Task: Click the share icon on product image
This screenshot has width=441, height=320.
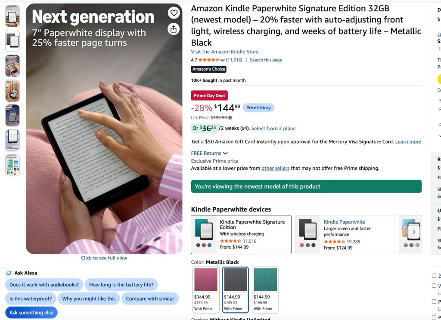Action: tap(174, 29)
